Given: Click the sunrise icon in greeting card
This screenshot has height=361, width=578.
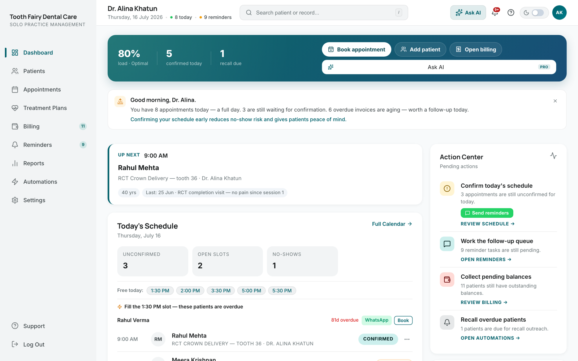Looking at the screenshot, I should pyautogui.click(x=120, y=101).
